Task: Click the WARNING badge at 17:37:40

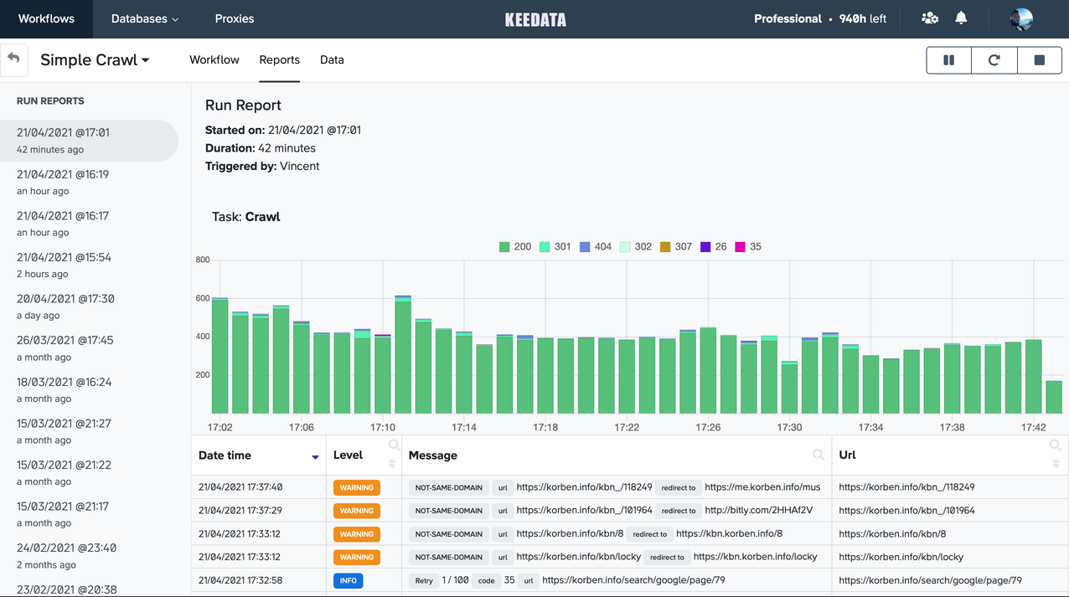Action: click(x=357, y=487)
